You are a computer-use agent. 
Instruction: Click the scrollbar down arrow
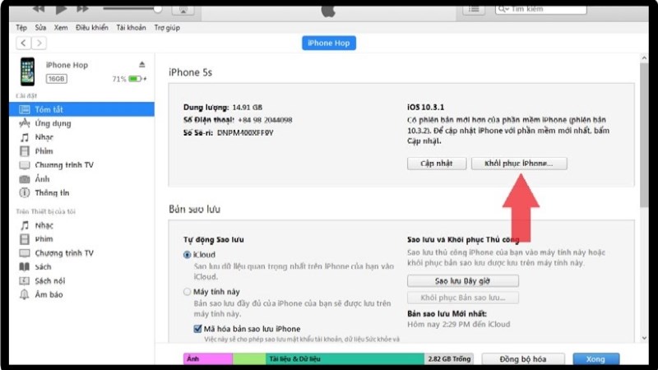point(644,338)
